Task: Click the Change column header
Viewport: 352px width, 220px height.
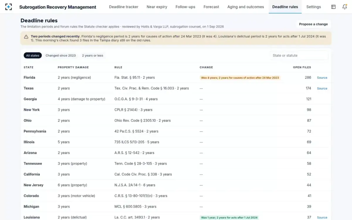Action: [206, 67]
